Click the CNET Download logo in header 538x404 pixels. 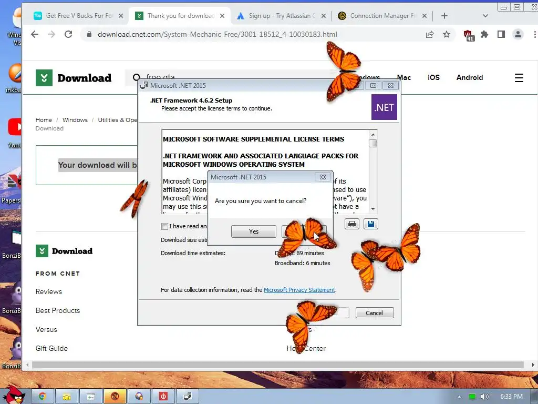[x=74, y=78]
